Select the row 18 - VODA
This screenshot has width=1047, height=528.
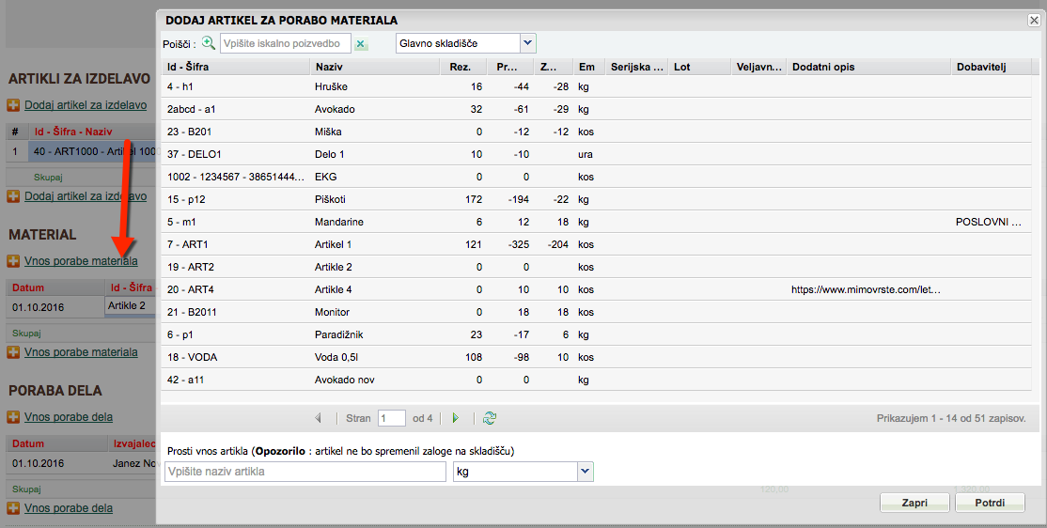click(596, 357)
